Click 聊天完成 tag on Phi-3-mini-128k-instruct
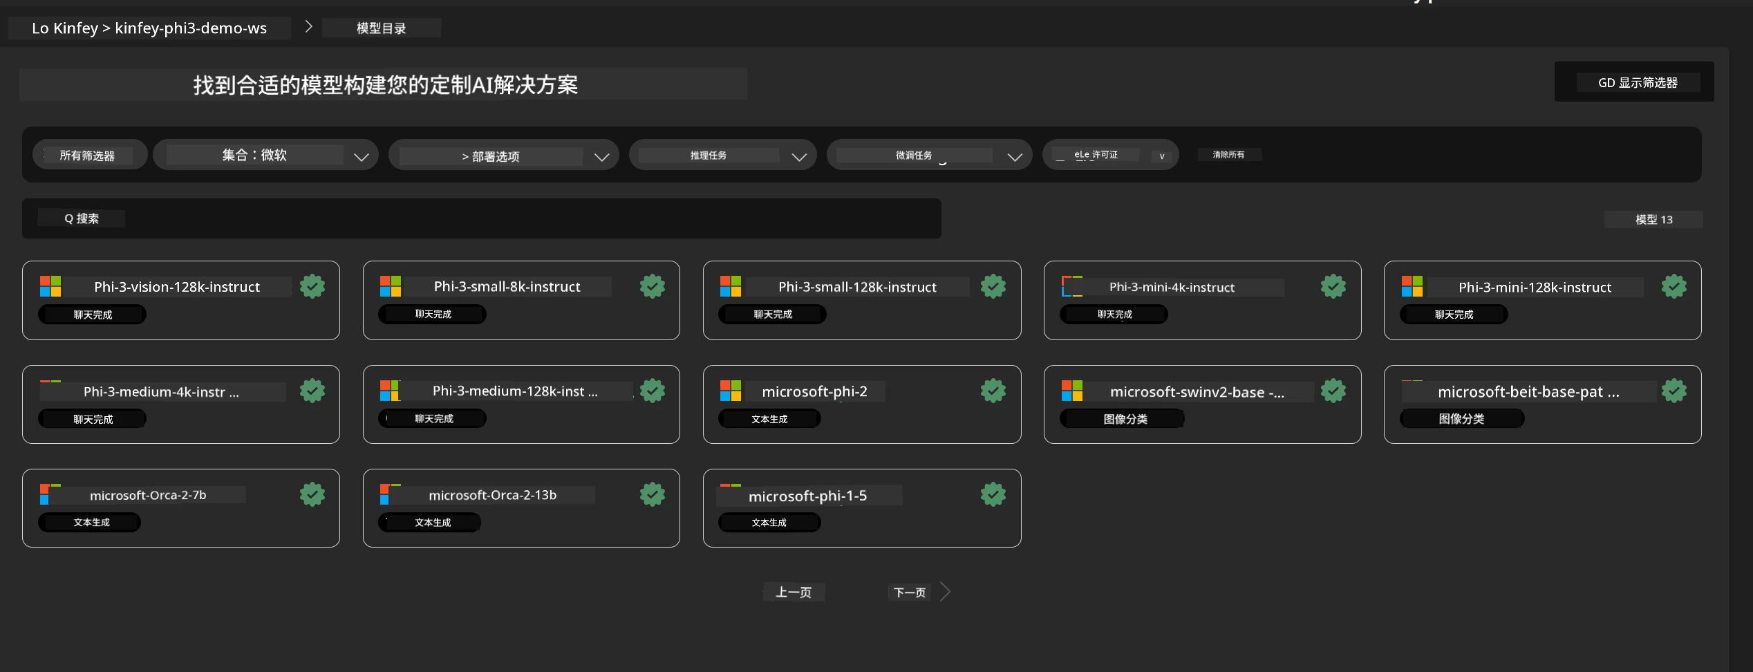The height and width of the screenshot is (672, 1753). 1454,315
